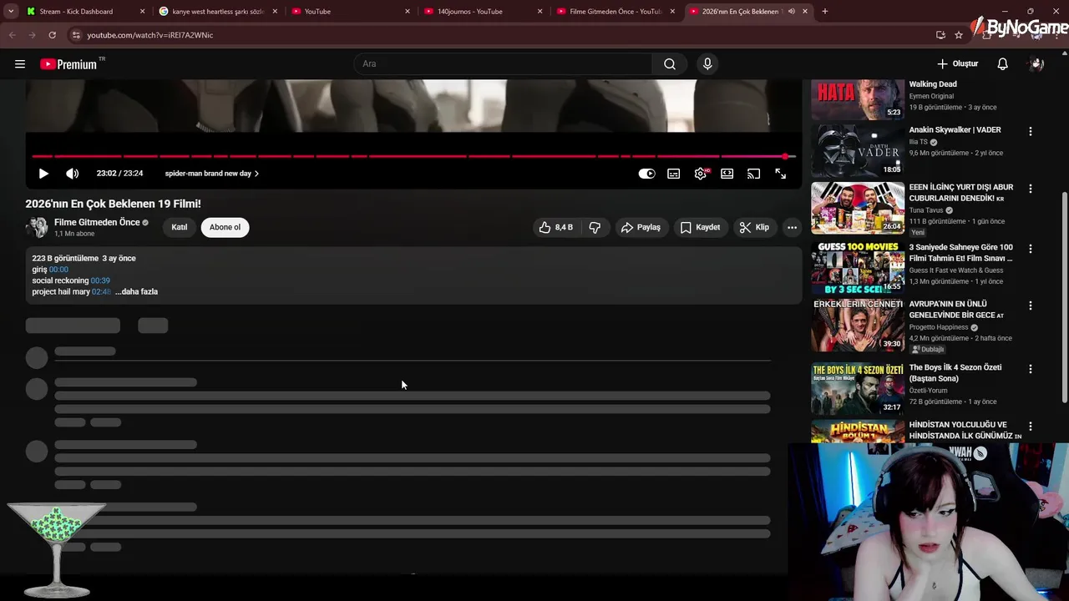Reload the page

pos(52,35)
